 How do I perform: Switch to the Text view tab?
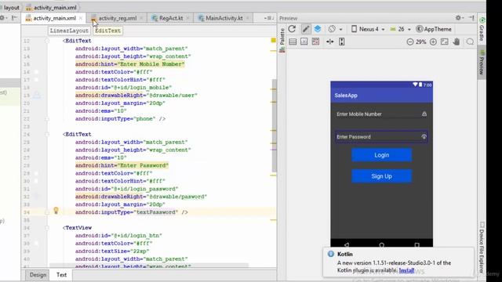[x=61, y=275]
